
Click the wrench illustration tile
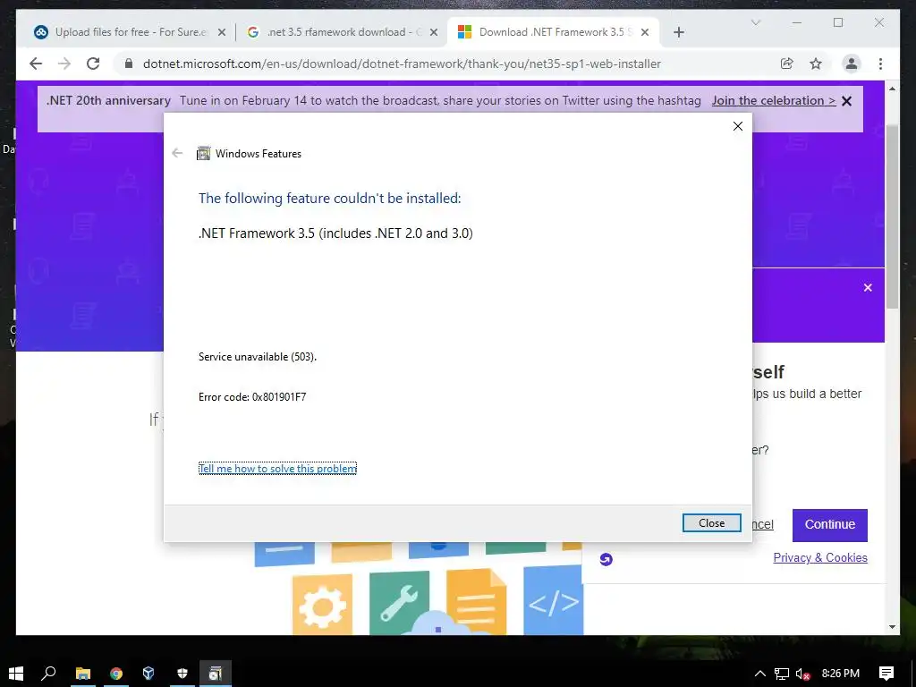(x=400, y=603)
